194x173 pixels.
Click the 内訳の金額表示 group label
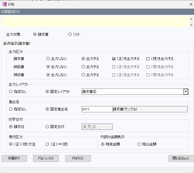112,137
